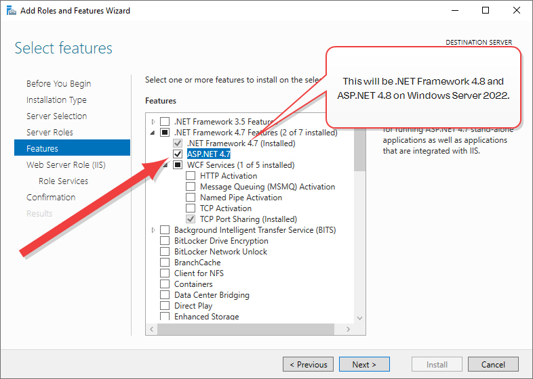
Task: Check the Background Intelligent Transfer Service checkbox
Action: pyautogui.click(x=165, y=230)
